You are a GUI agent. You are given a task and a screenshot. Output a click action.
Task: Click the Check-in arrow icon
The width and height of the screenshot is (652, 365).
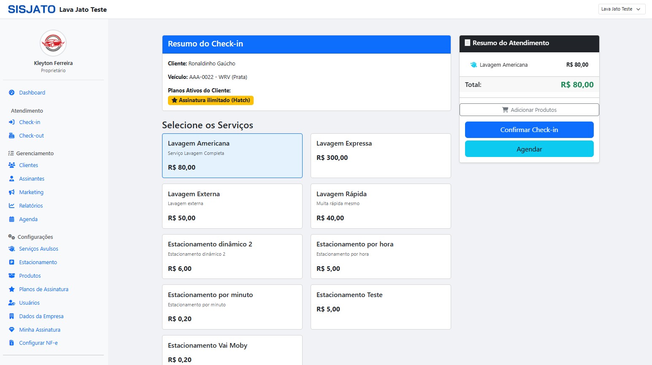point(12,122)
